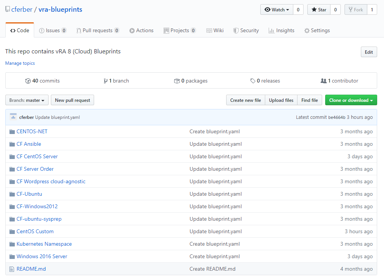Star this repository
The image size is (384, 279).
(319, 10)
